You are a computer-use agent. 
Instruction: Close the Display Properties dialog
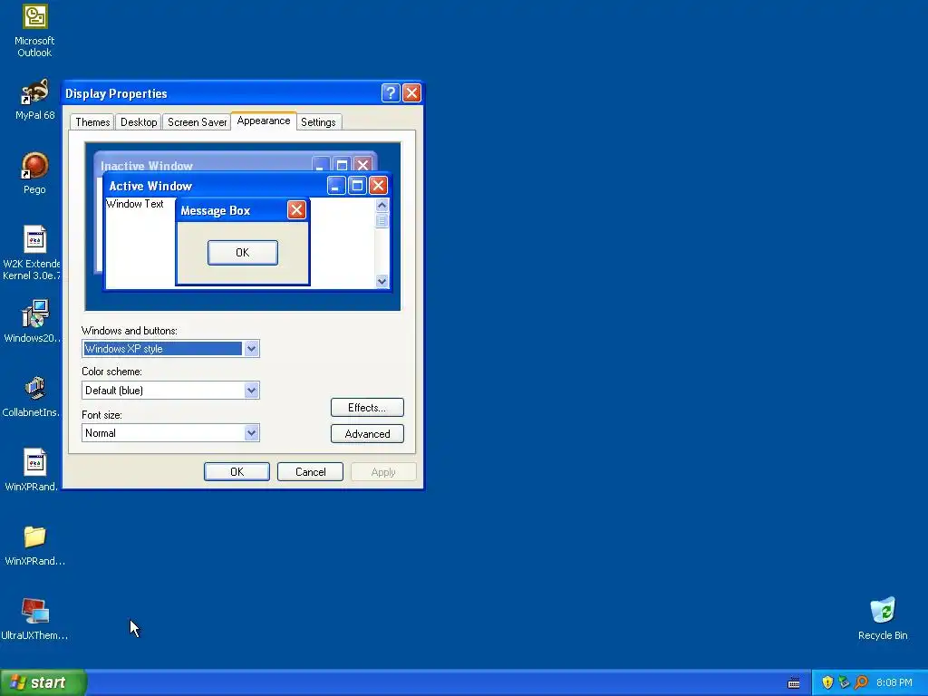[411, 93]
